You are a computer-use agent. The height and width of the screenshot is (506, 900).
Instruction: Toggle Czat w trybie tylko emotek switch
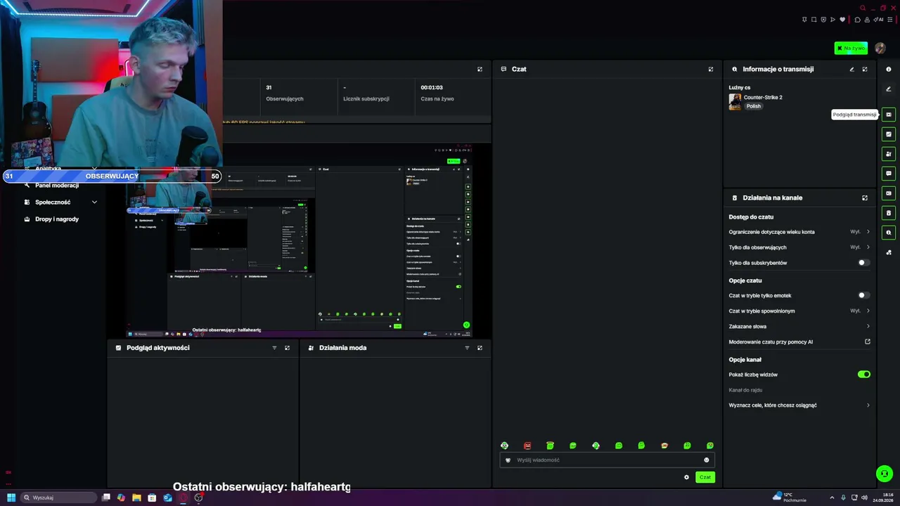pyautogui.click(x=863, y=296)
